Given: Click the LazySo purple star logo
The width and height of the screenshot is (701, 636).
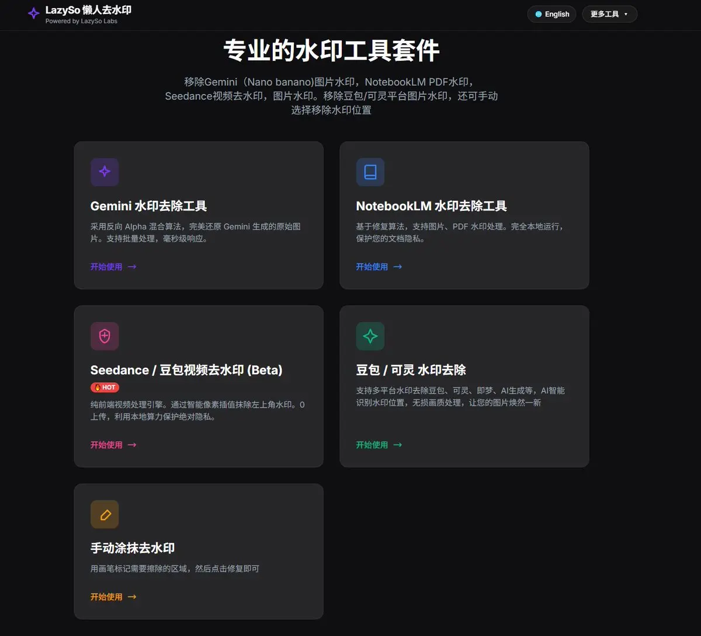Looking at the screenshot, I should (x=34, y=13).
